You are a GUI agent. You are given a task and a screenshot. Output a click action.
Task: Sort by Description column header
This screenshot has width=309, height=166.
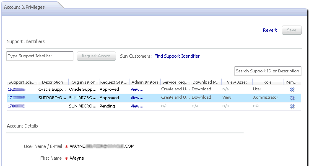pyautogui.click(x=52, y=82)
